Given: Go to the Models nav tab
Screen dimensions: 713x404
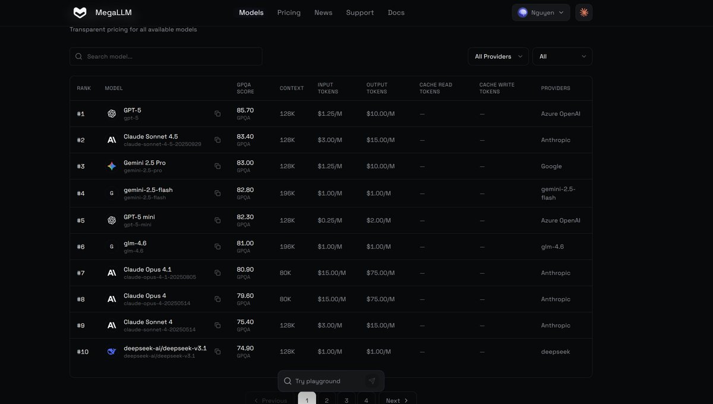Looking at the screenshot, I should [251, 12].
